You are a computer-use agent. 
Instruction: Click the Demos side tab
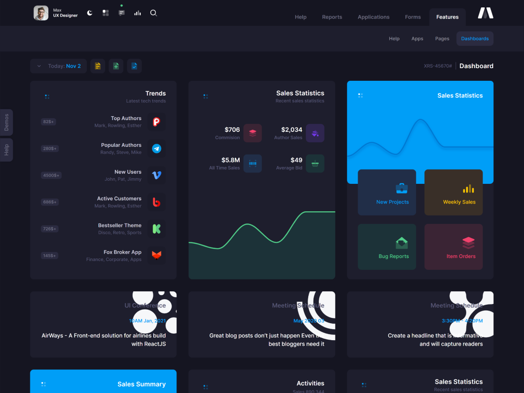pos(7,122)
